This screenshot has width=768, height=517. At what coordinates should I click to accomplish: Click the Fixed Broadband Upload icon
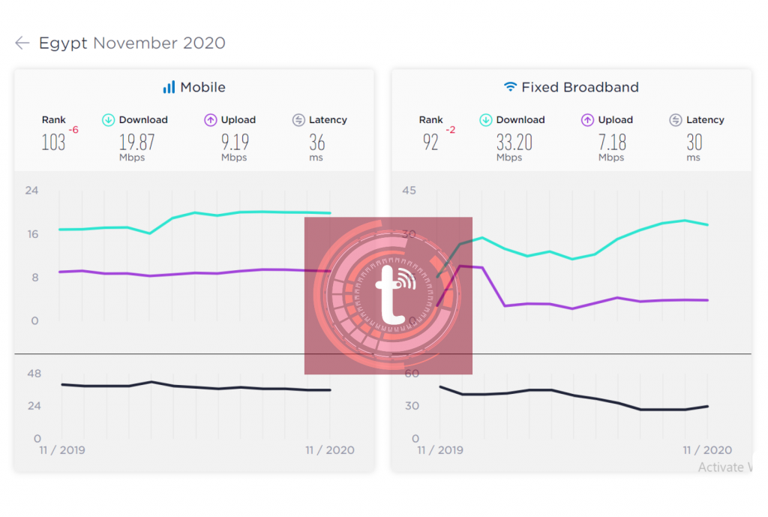pos(587,120)
